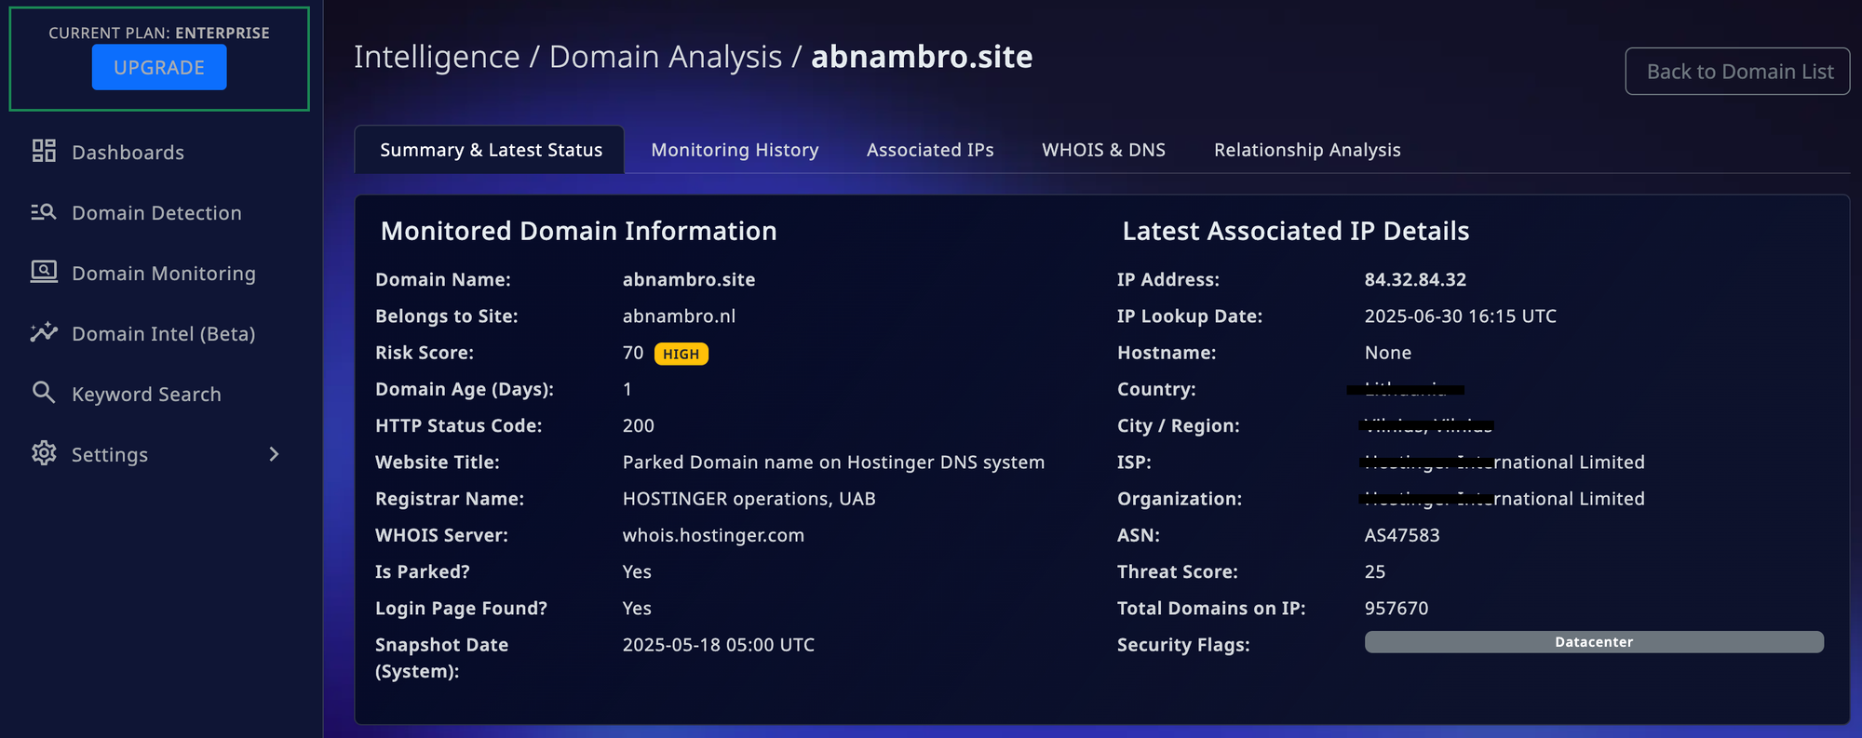Open Dashboards from the sidebar
This screenshot has width=1862, height=738.
128,153
